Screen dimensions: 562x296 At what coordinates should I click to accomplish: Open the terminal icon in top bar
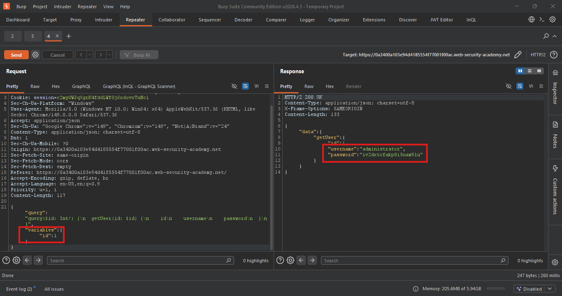coord(542,20)
